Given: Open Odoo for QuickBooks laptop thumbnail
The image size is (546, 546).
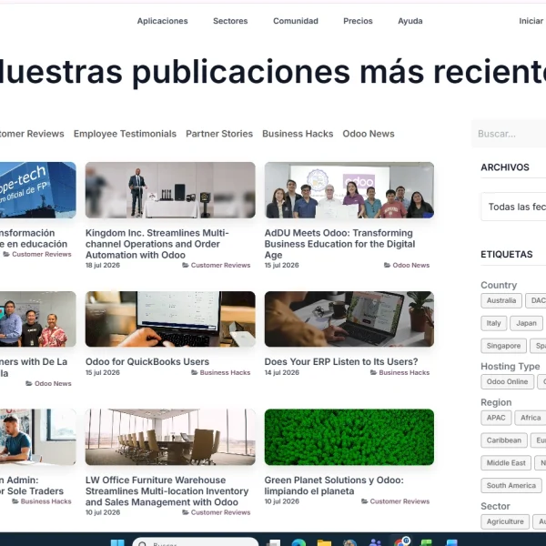Looking at the screenshot, I should pyautogui.click(x=170, y=319).
